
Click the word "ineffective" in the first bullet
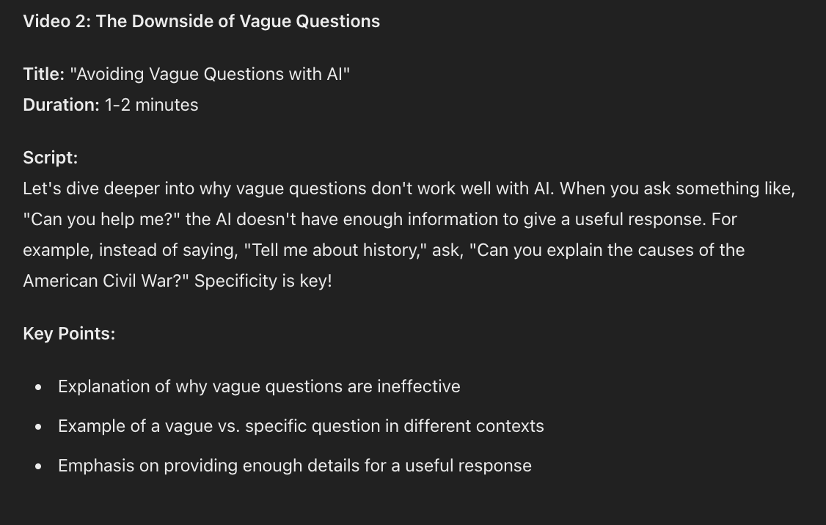[418, 386]
